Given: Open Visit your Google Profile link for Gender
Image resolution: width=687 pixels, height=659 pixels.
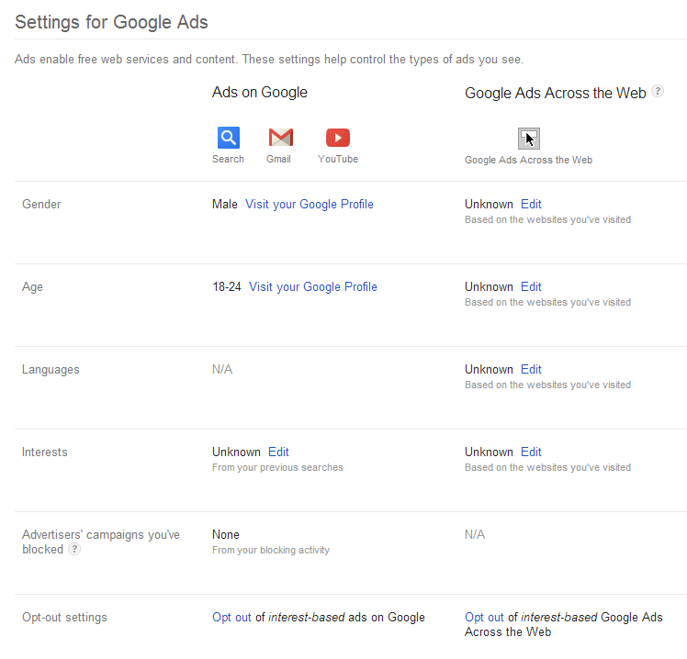Looking at the screenshot, I should (310, 205).
